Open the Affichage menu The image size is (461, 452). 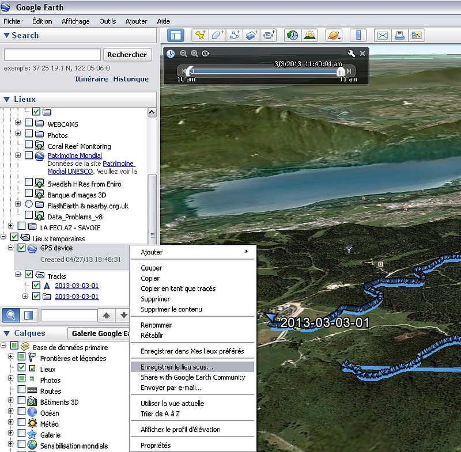coord(75,21)
